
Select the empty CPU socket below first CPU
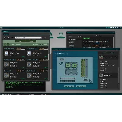[x=68, y=72]
